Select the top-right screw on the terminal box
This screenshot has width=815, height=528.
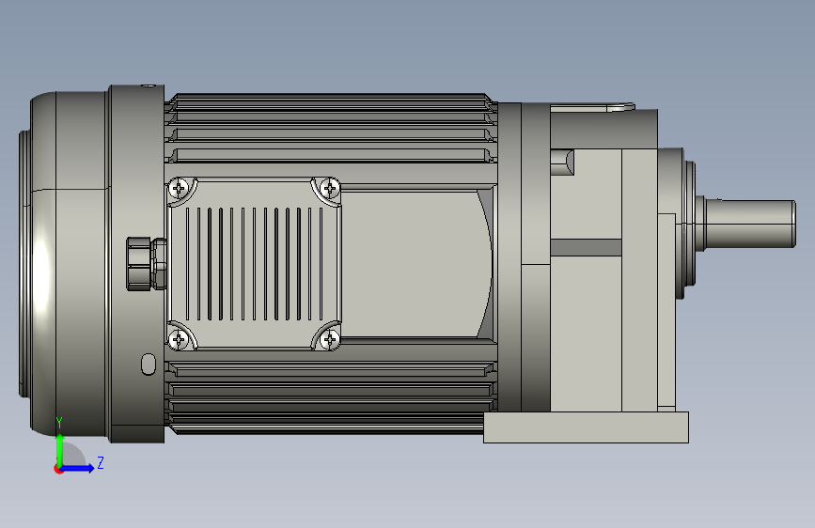pos(330,188)
